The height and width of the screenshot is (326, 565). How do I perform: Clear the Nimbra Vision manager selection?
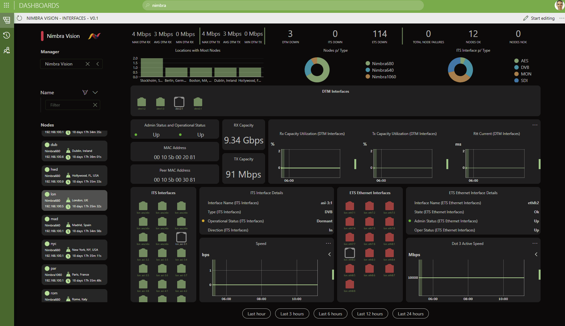(x=88, y=64)
